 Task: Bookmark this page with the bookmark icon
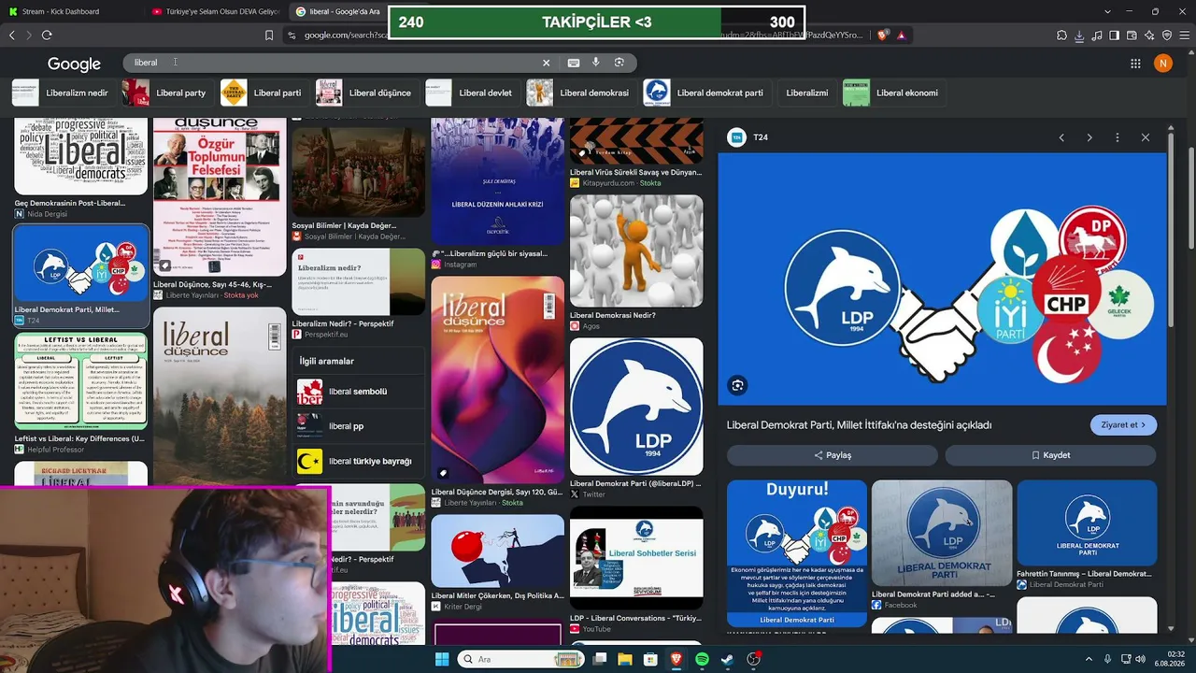(269, 35)
